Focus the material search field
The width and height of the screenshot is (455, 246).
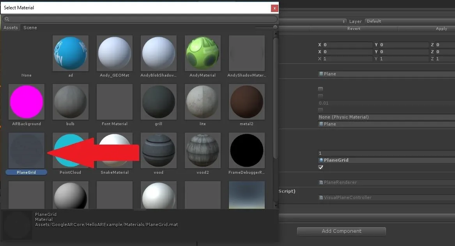coord(140,19)
